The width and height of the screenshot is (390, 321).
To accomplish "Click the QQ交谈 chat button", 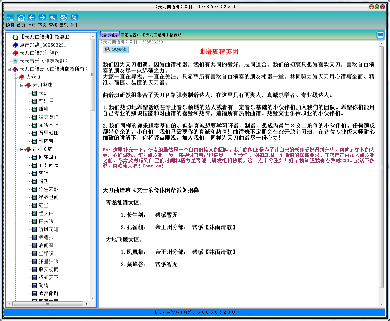I will pyautogui.click(x=116, y=49).
